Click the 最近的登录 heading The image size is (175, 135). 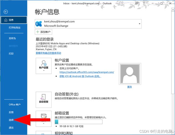pos(45,39)
